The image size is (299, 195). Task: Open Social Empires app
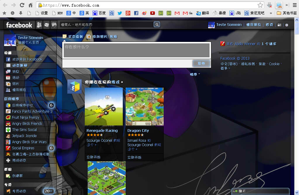click(x=30, y=148)
